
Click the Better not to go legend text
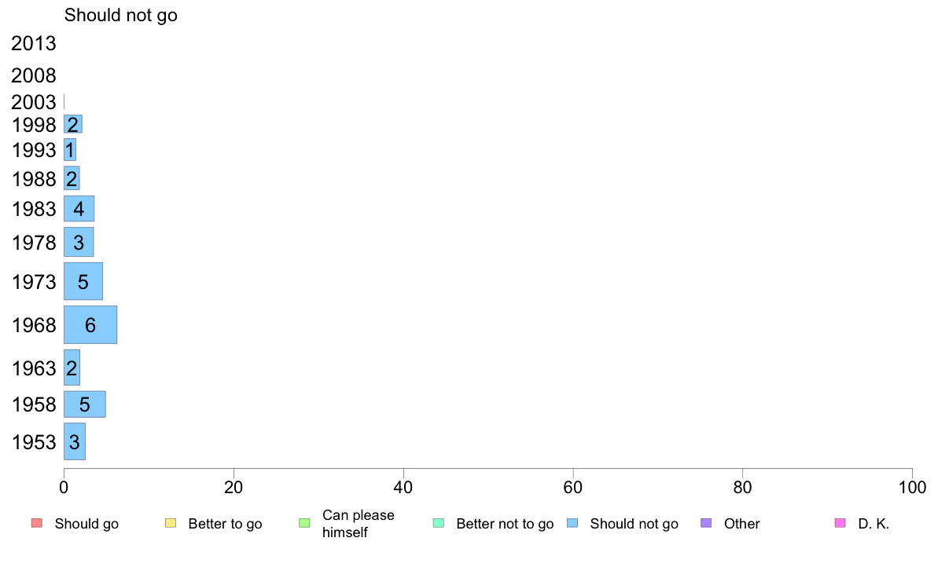[x=505, y=524]
